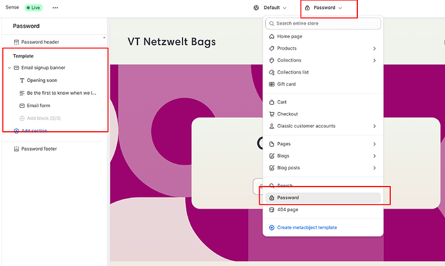Click the Home page house icon
The height and width of the screenshot is (266, 445).
272,36
